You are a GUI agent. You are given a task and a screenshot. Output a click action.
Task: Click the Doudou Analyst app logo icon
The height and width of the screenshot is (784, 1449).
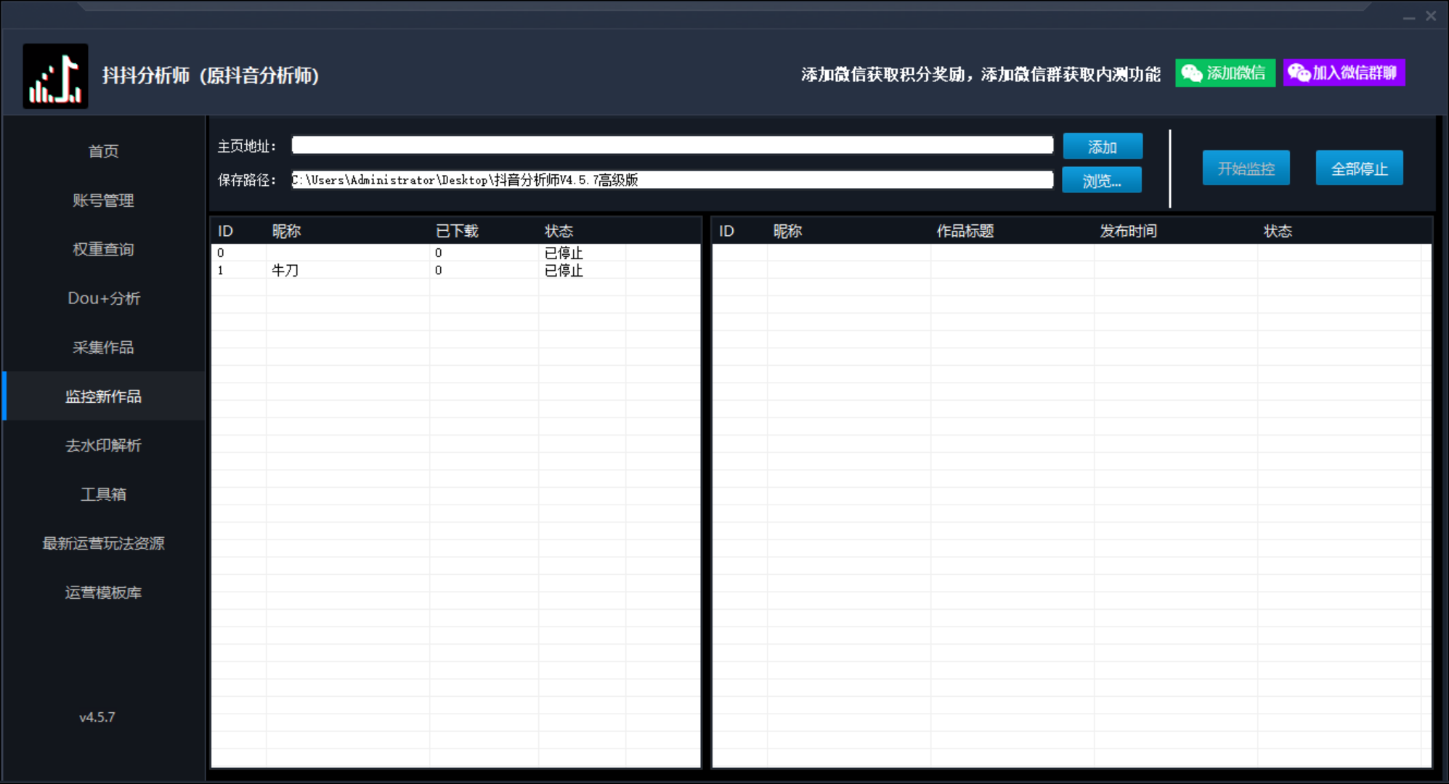click(x=55, y=76)
